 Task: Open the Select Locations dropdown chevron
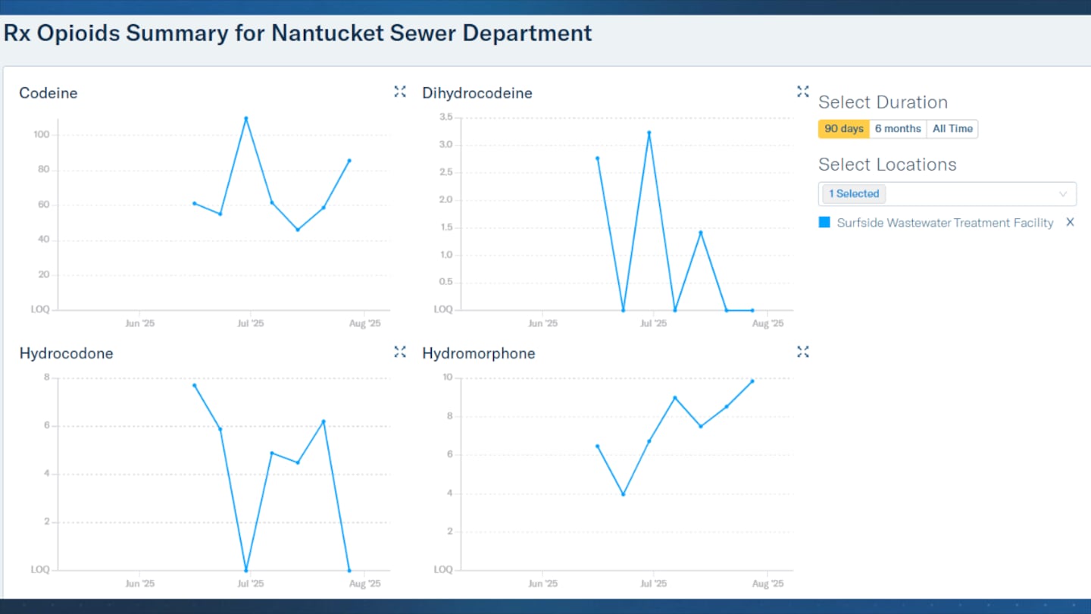(x=1063, y=194)
